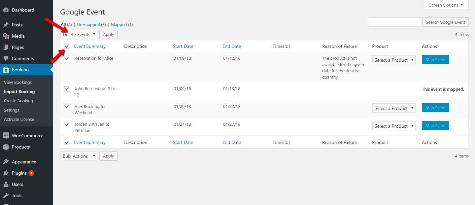Screen dimensions: 475x205
Task: Uncheck the Reservation for Alice checkbox
Action: [x=67, y=58]
